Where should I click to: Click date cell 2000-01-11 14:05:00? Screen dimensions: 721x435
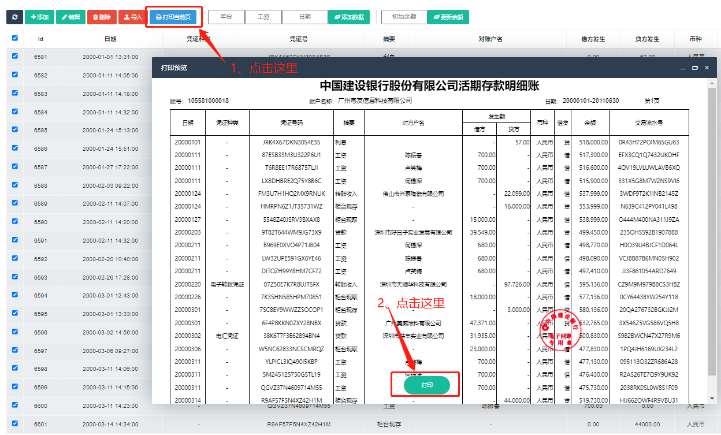pos(110,76)
